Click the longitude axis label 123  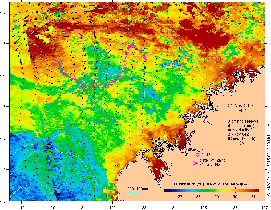coord(143,208)
